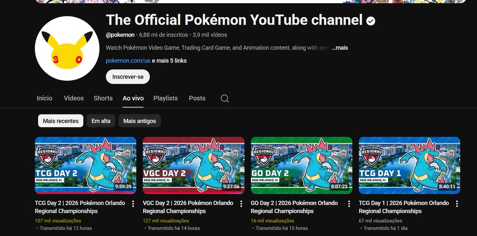Click the Inscrever-se subscribe button
The image size is (477, 236).
(x=128, y=77)
